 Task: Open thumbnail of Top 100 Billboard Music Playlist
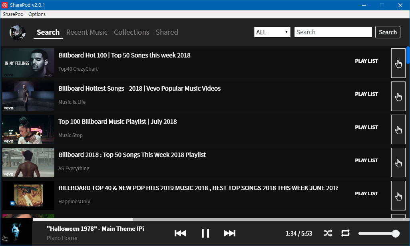(x=28, y=129)
